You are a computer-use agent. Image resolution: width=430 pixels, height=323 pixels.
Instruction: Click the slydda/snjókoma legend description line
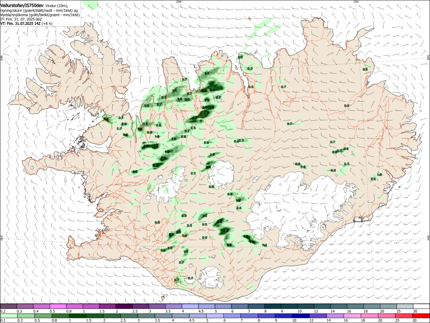coord(40,15)
